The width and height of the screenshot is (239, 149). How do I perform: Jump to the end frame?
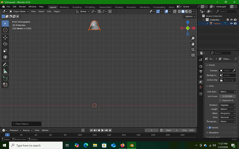pyautogui.click(x=110, y=130)
